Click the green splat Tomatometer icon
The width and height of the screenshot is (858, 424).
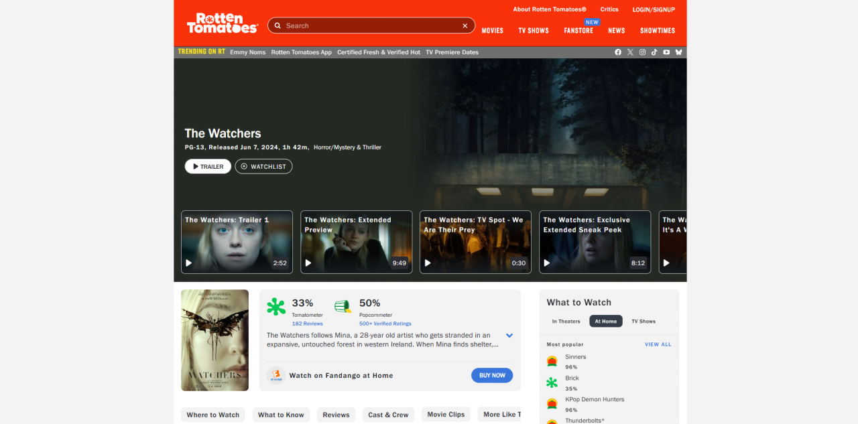276,307
